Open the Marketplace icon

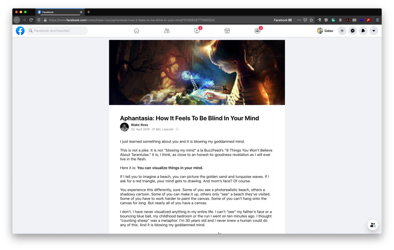pos(227,31)
